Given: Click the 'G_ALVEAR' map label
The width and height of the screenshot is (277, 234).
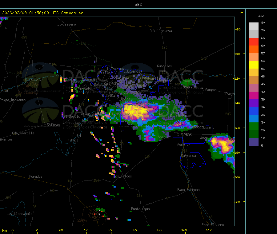Looking at the screenshot, I should click(x=184, y=135).
